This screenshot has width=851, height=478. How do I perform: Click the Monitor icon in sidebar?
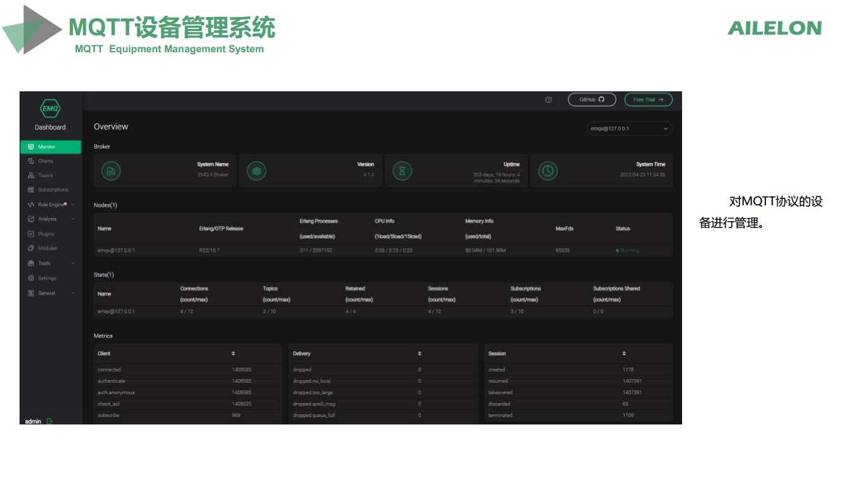(x=31, y=147)
